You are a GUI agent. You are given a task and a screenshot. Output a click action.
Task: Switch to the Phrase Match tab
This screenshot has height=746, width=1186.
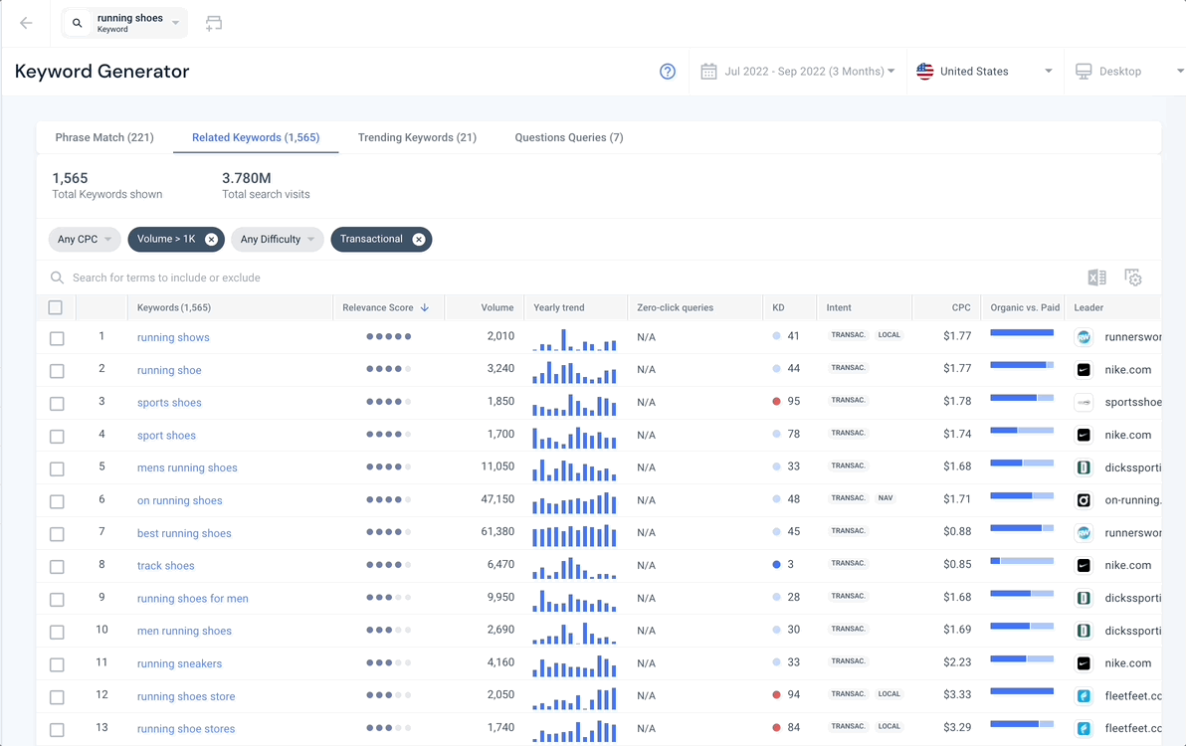104,137
